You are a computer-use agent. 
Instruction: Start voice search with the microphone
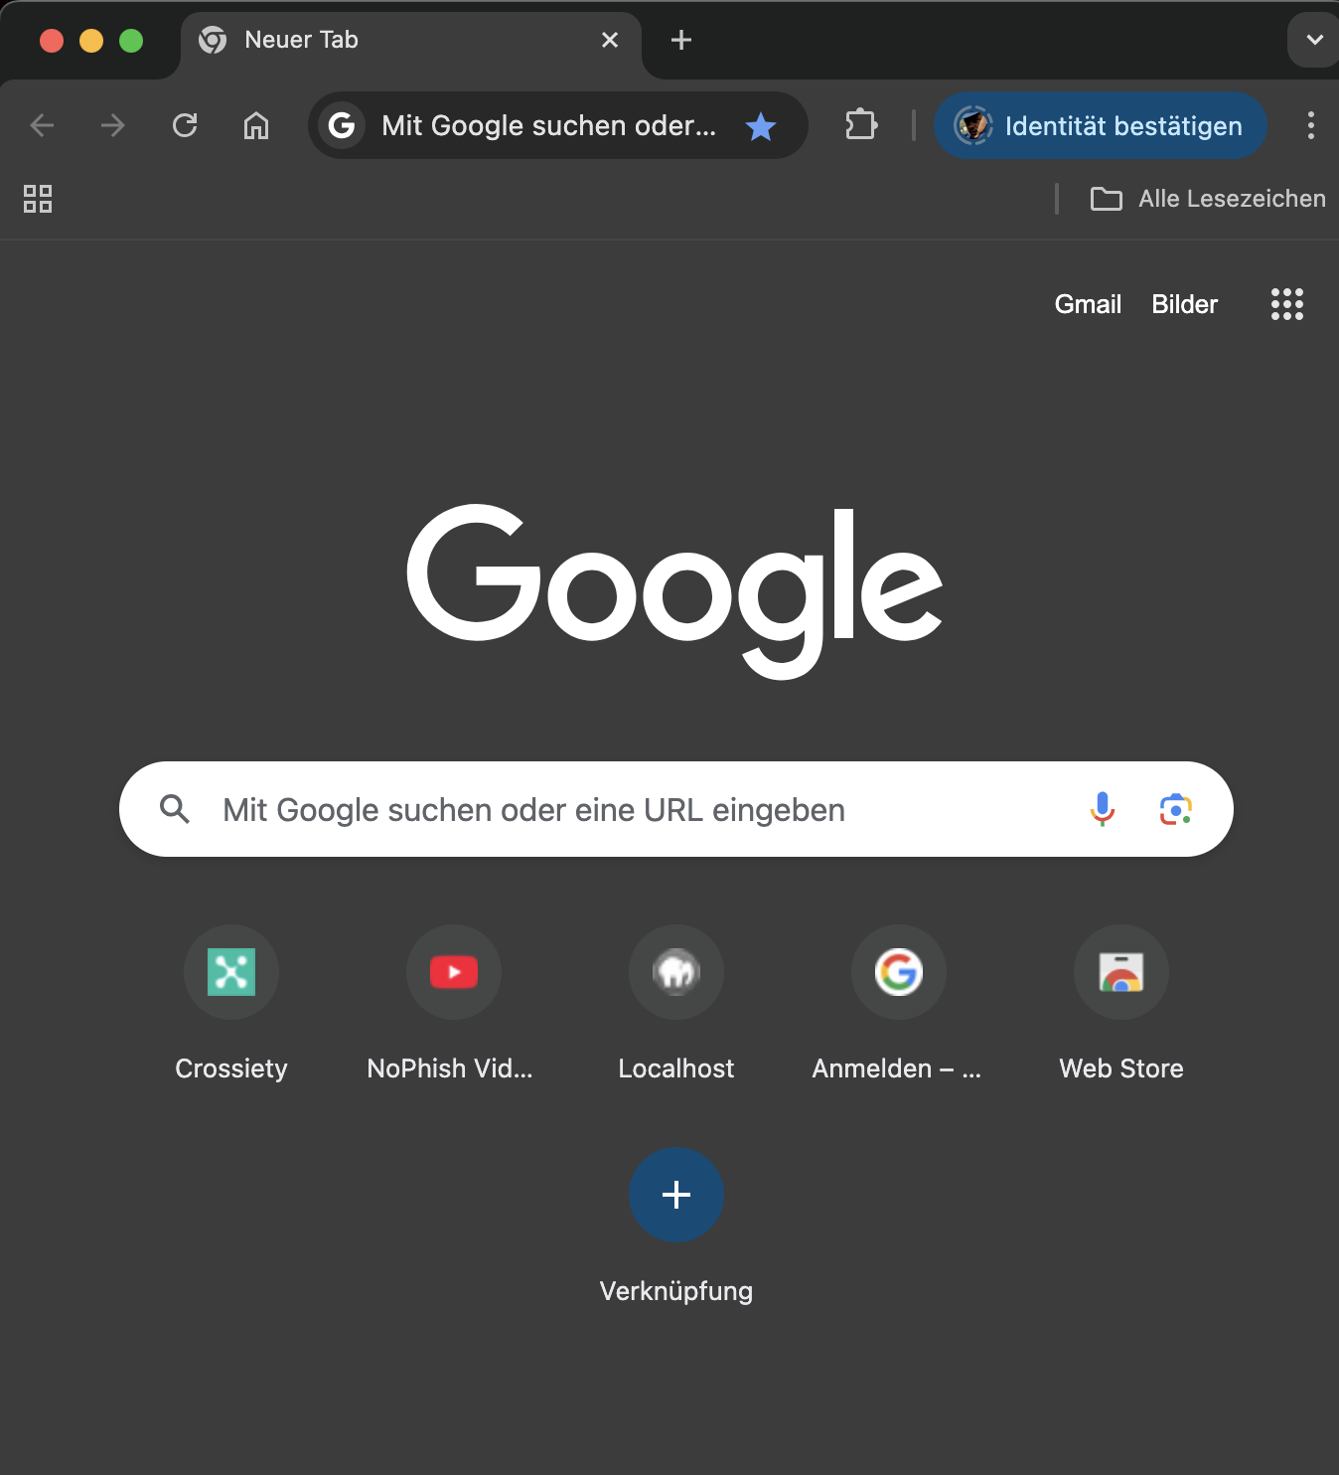pos(1103,809)
